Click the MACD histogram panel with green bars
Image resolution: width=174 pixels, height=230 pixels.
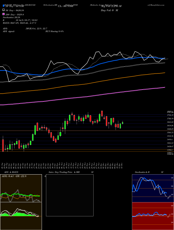pos(21,216)
